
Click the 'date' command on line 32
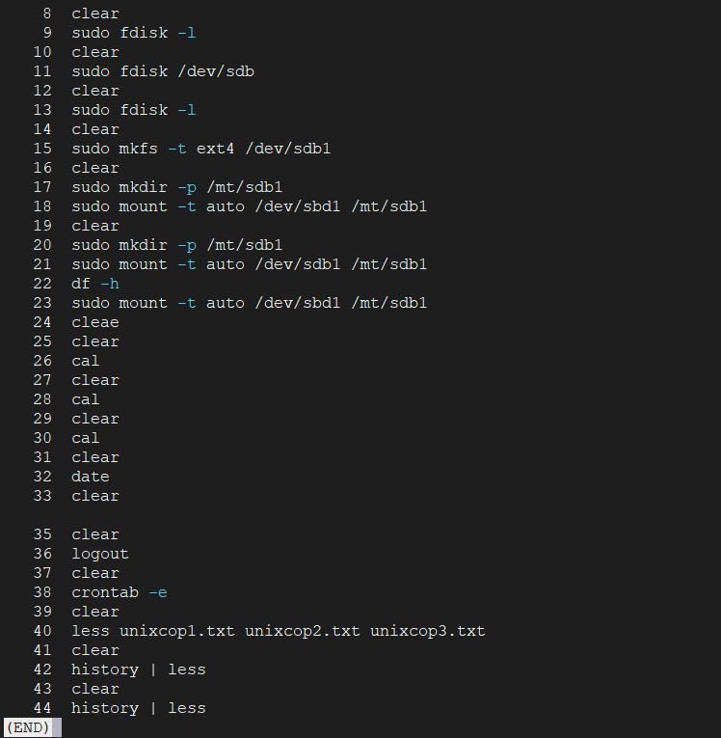tap(91, 477)
